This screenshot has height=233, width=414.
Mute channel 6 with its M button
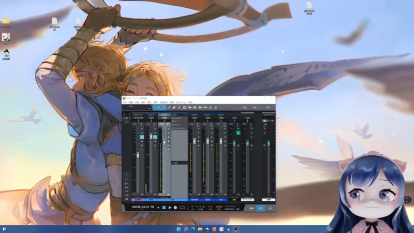pyautogui.click(x=225, y=128)
